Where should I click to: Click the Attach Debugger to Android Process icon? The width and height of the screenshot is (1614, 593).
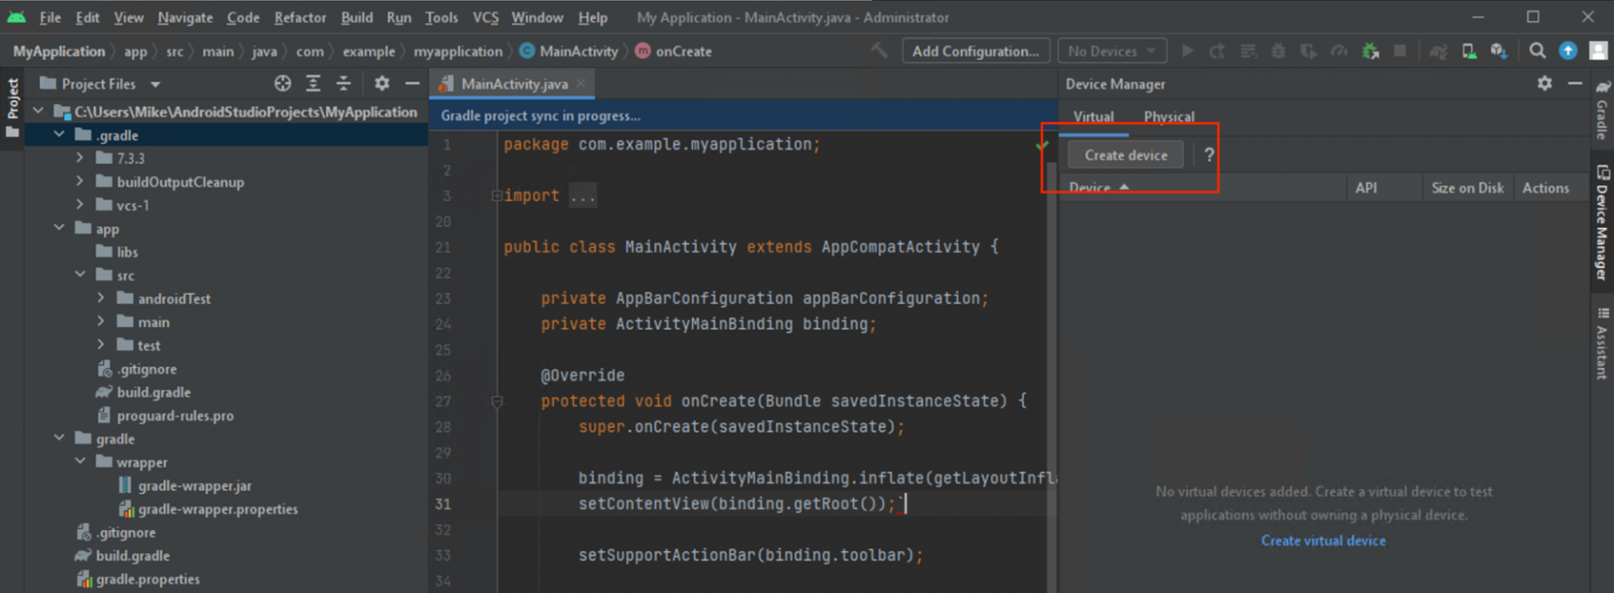[x=1370, y=51]
